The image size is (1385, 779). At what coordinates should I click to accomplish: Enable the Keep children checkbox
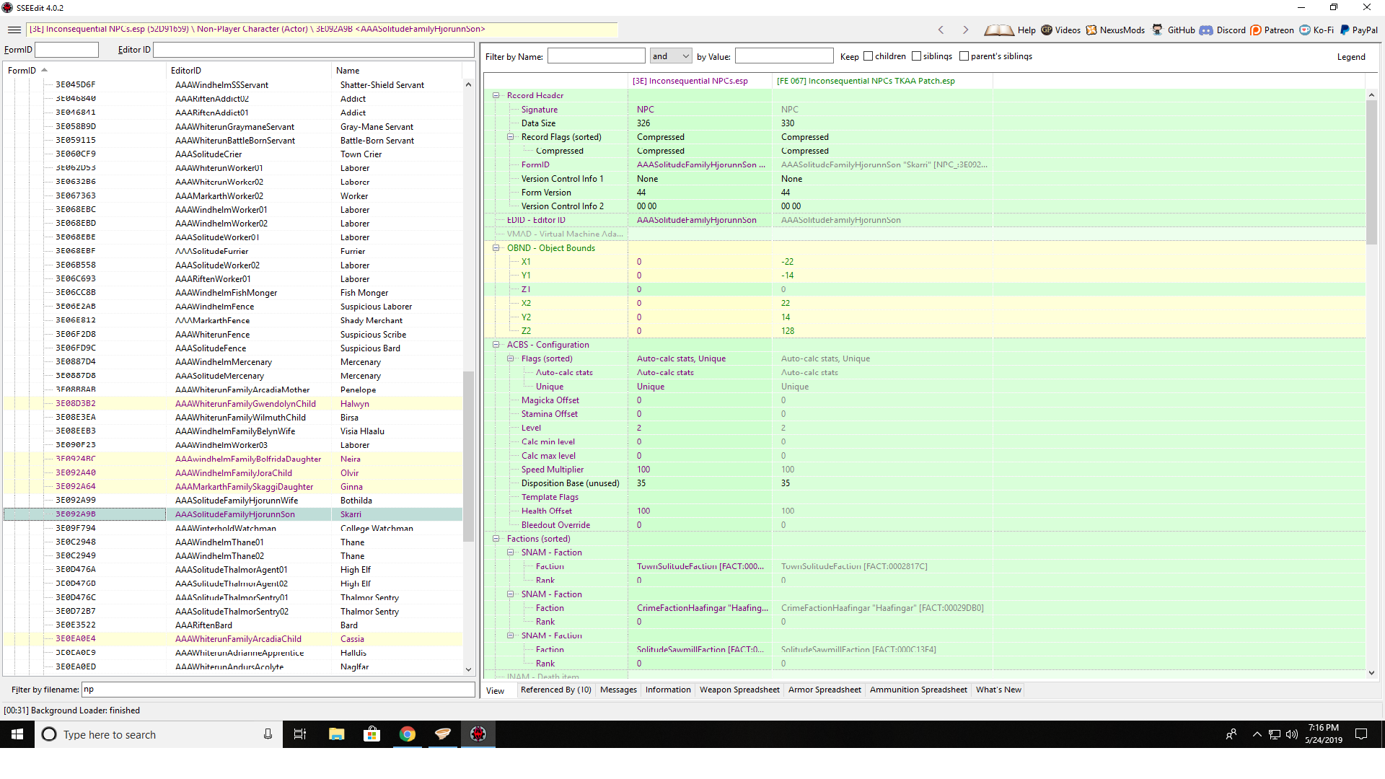click(x=869, y=56)
